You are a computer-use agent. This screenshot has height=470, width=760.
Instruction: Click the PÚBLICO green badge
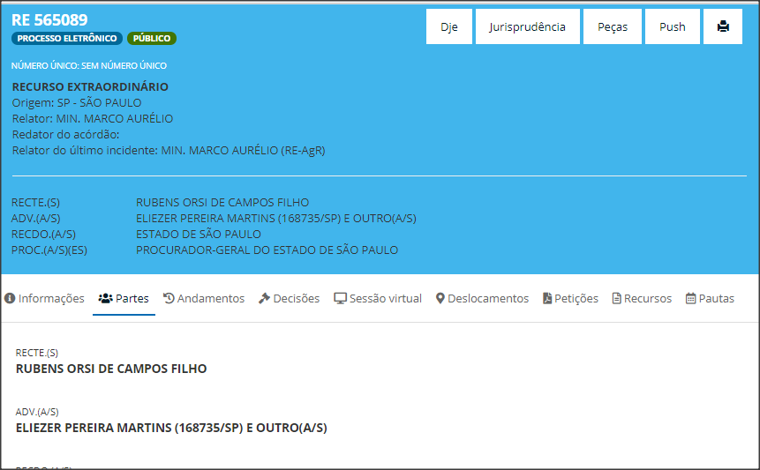pyautogui.click(x=152, y=39)
